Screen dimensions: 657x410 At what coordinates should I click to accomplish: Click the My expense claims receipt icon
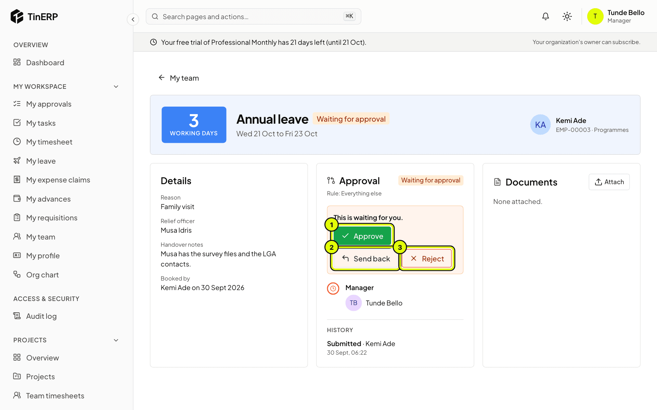point(17,179)
